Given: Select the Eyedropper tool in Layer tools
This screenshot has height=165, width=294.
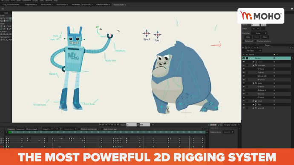Looking at the screenshot, I should tap(10, 29).
